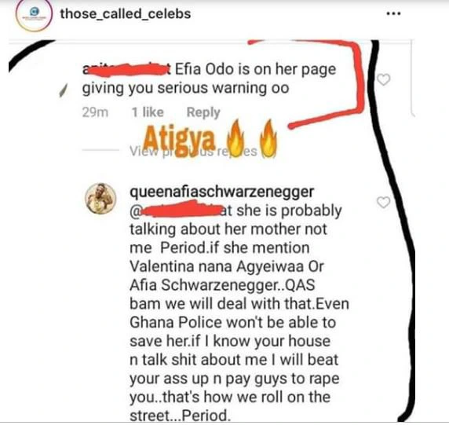Open queenafiaschwarzenegger's avatar thumbnail
449x425 pixels.
tap(100, 199)
